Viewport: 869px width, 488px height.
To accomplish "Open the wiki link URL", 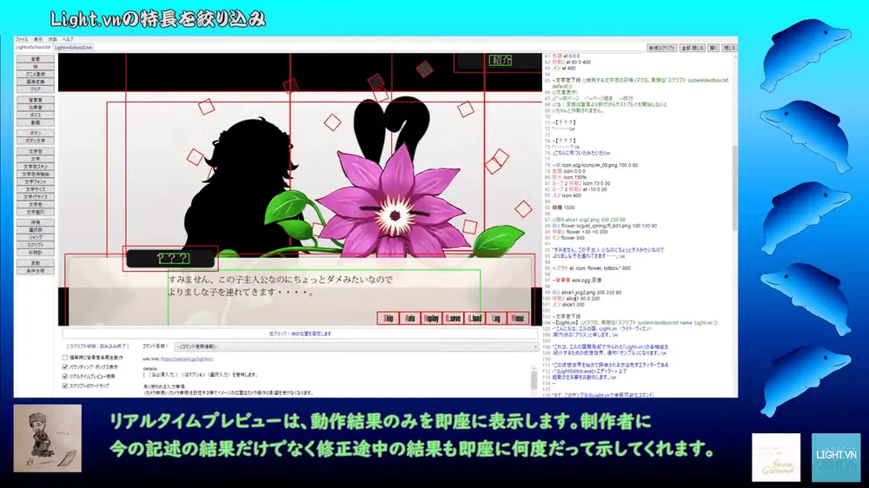I will (187, 359).
